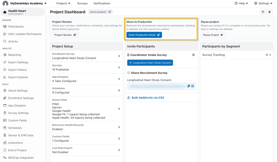The height and width of the screenshot is (162, 277).
Task: Open Schedules in sidebar
Action: click(x=15, y=128)
